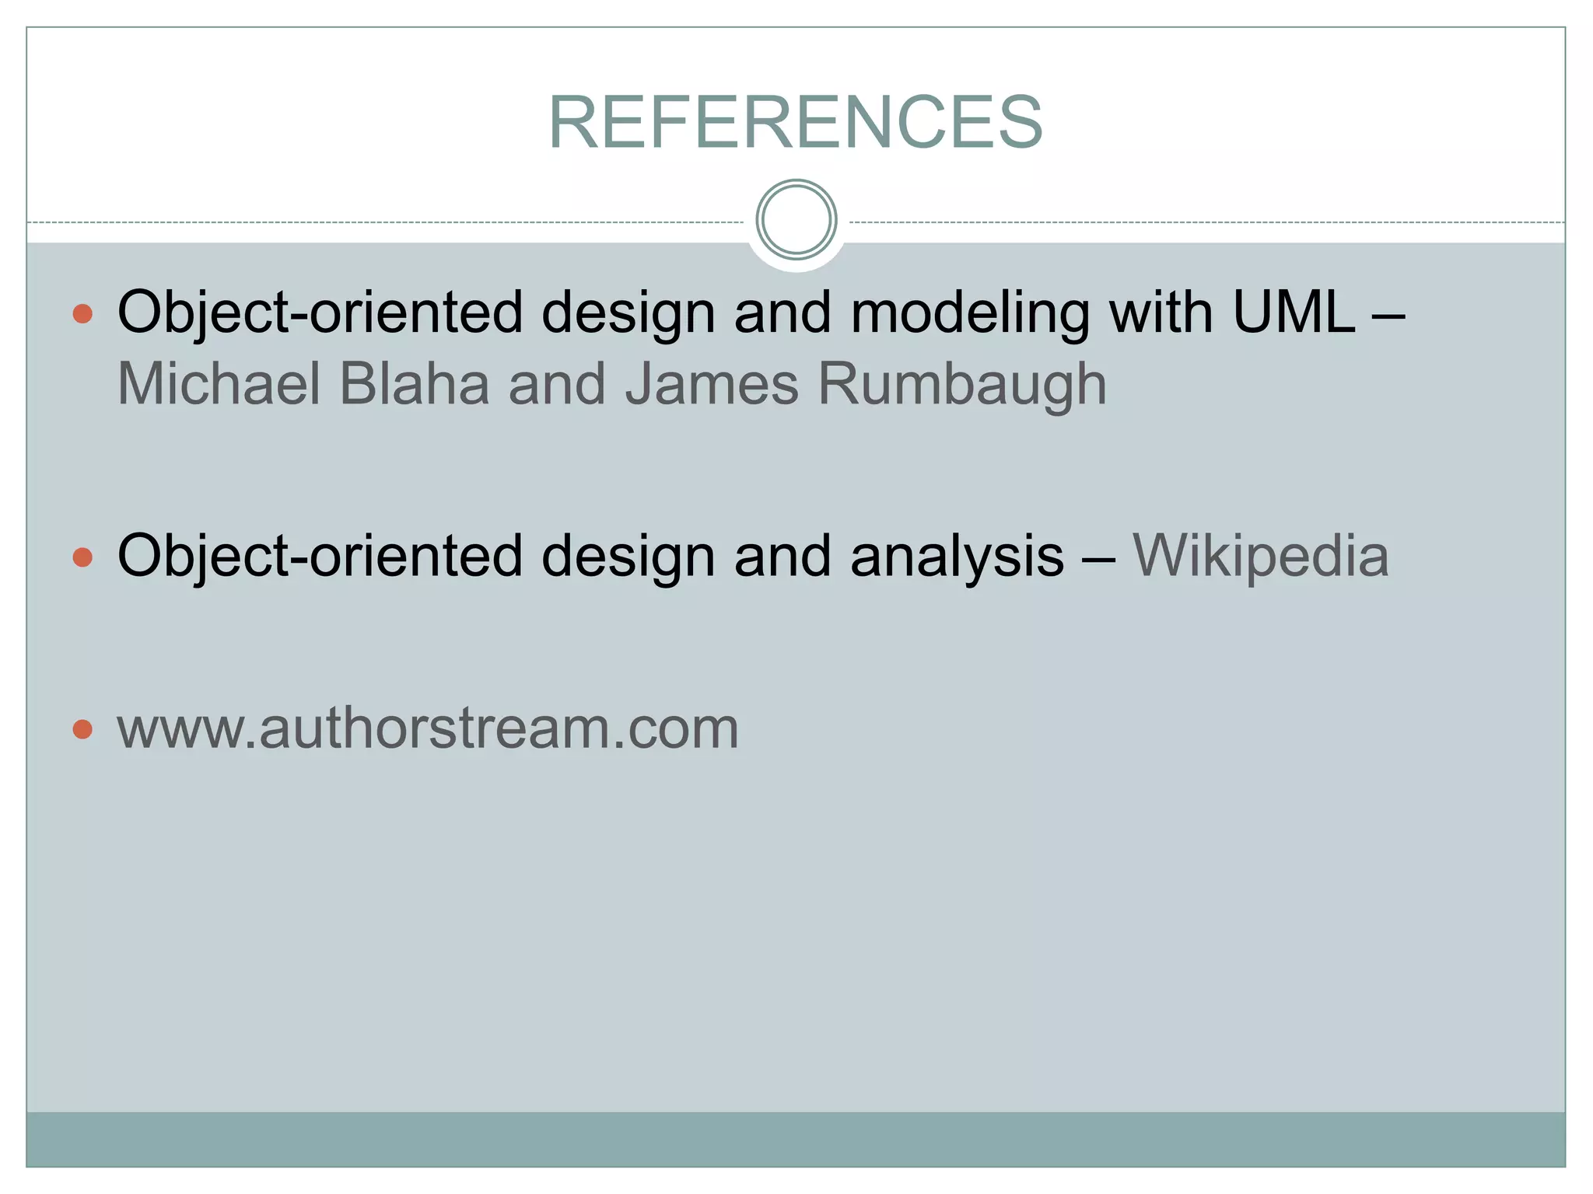The width and height of the screenshot is (1593, 1194).
Task: Open the www.authorstream.com link
Action: (428, 728)
